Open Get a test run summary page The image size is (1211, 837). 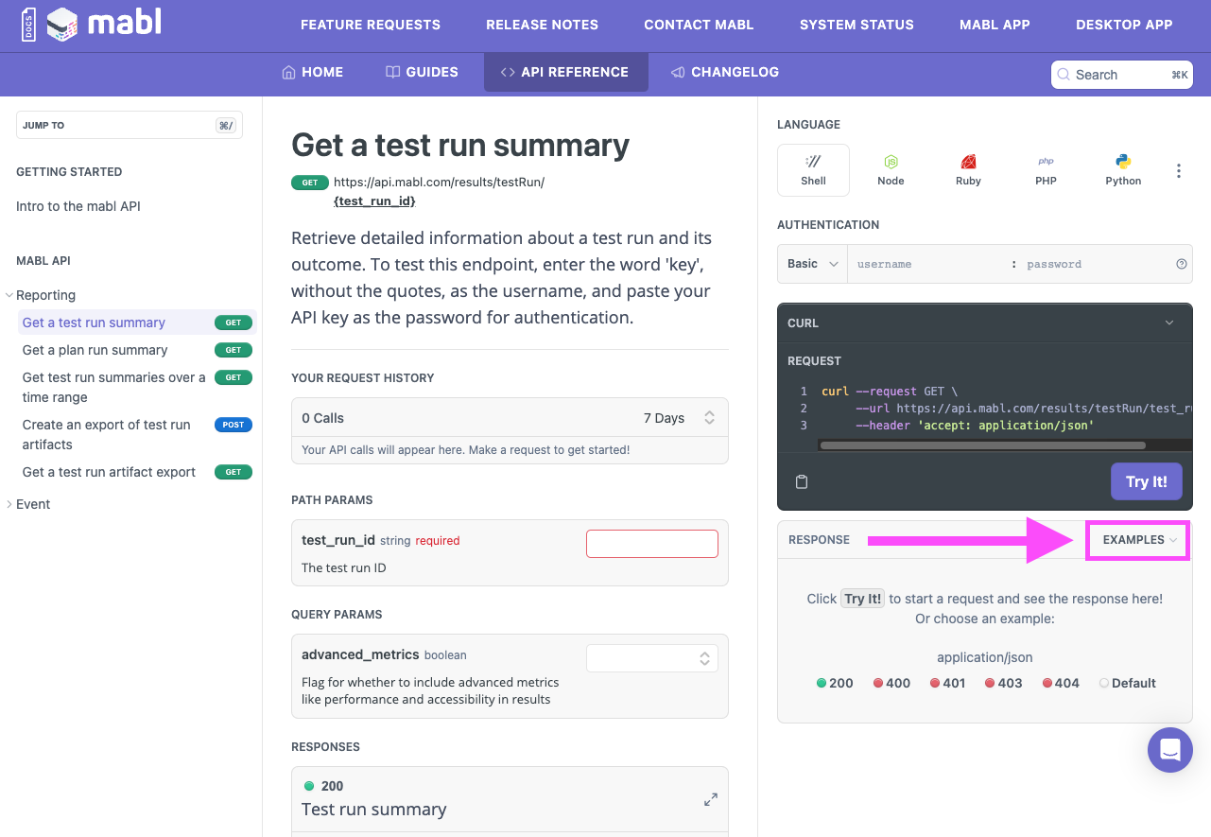[x=137, y=323]
